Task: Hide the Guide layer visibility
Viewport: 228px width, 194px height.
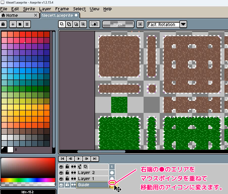Action: 61,185
